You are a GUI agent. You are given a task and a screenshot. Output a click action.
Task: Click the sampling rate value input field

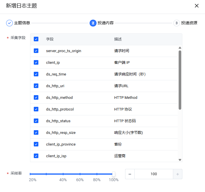[154, 174]
